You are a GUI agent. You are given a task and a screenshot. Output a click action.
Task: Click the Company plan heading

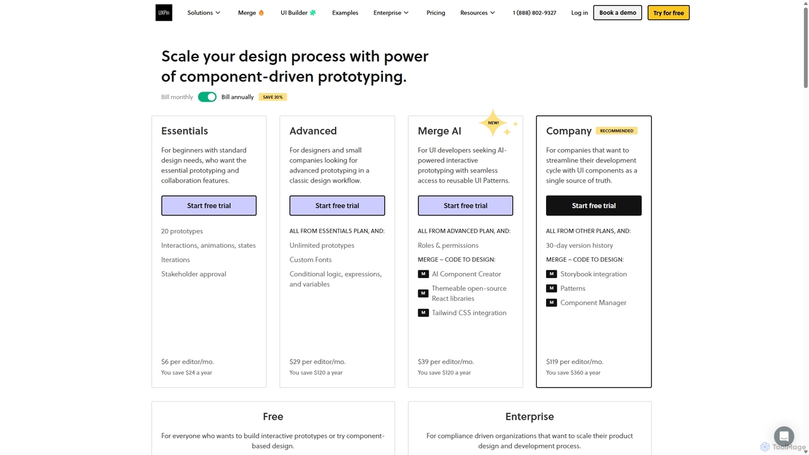point(569,131)
